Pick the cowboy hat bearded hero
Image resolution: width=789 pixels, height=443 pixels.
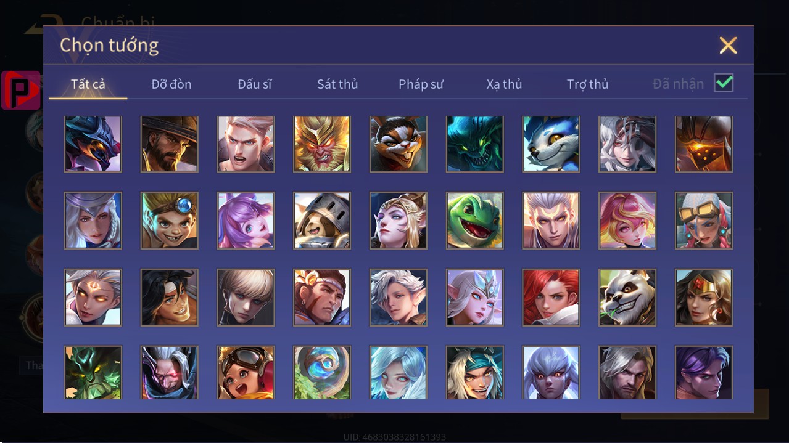coord(170,144)
